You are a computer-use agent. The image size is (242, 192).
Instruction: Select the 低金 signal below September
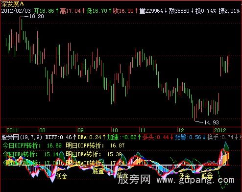(62, 177)
